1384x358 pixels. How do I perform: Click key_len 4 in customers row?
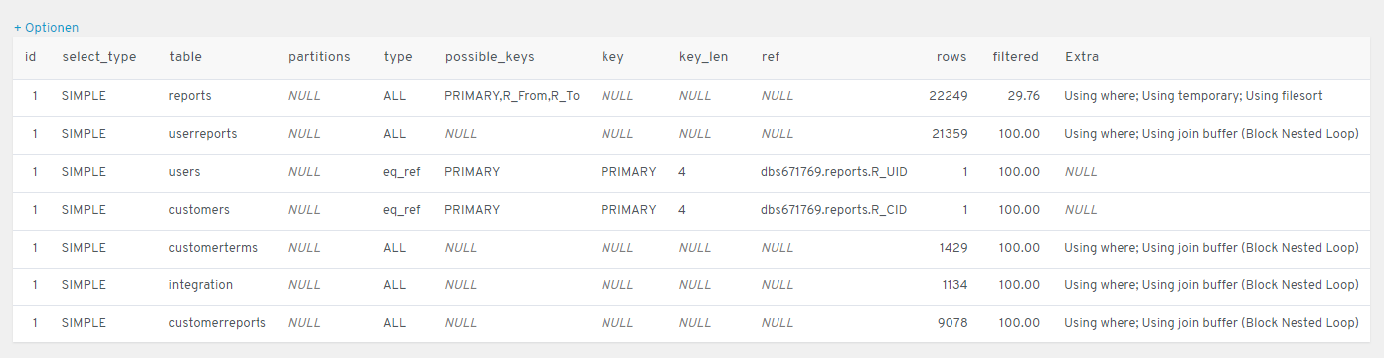click(682, 210)
